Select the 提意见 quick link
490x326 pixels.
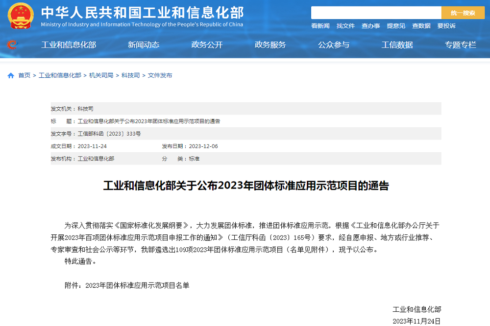tap(396, 26)
